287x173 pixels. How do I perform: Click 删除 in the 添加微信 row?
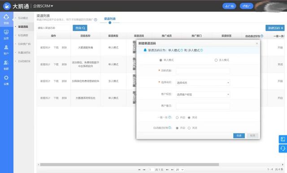tap(64, 65)
